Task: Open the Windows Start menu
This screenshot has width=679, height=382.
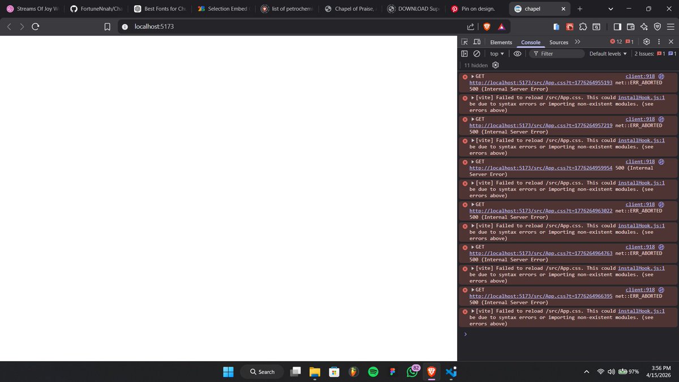Action: [228, 372]
